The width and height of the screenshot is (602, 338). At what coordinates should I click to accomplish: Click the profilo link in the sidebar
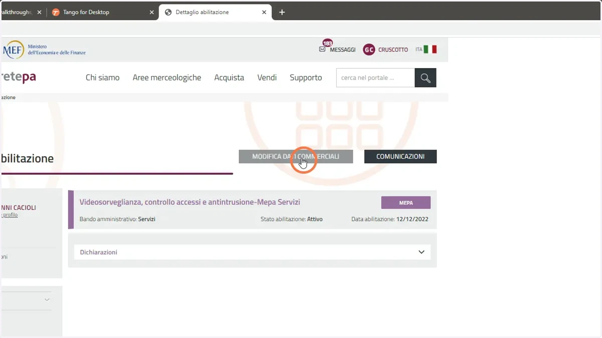[10, 215]
